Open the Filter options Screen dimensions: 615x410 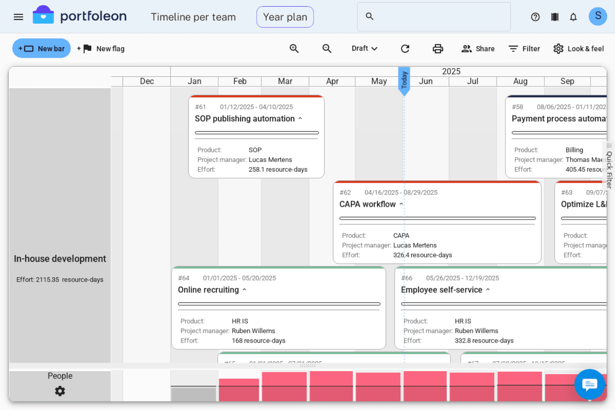(x=524, y=49)
